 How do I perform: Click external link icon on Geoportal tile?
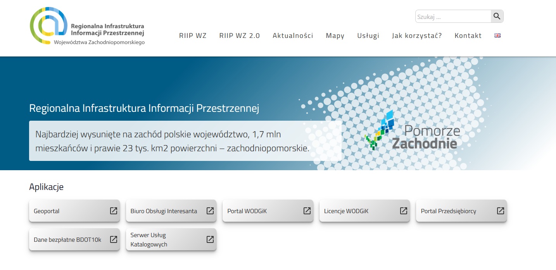pyautogui.click(x=114, y=211)
